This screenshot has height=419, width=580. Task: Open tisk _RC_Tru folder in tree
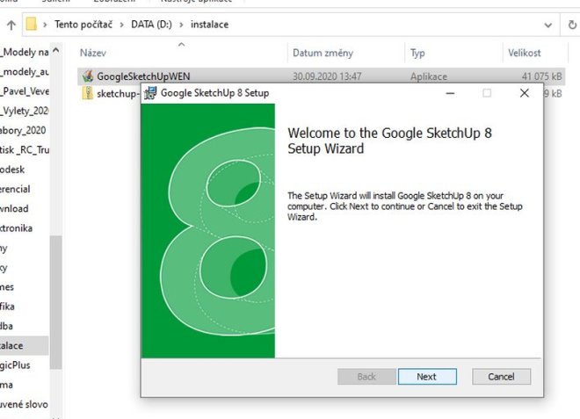coord(24,150)
